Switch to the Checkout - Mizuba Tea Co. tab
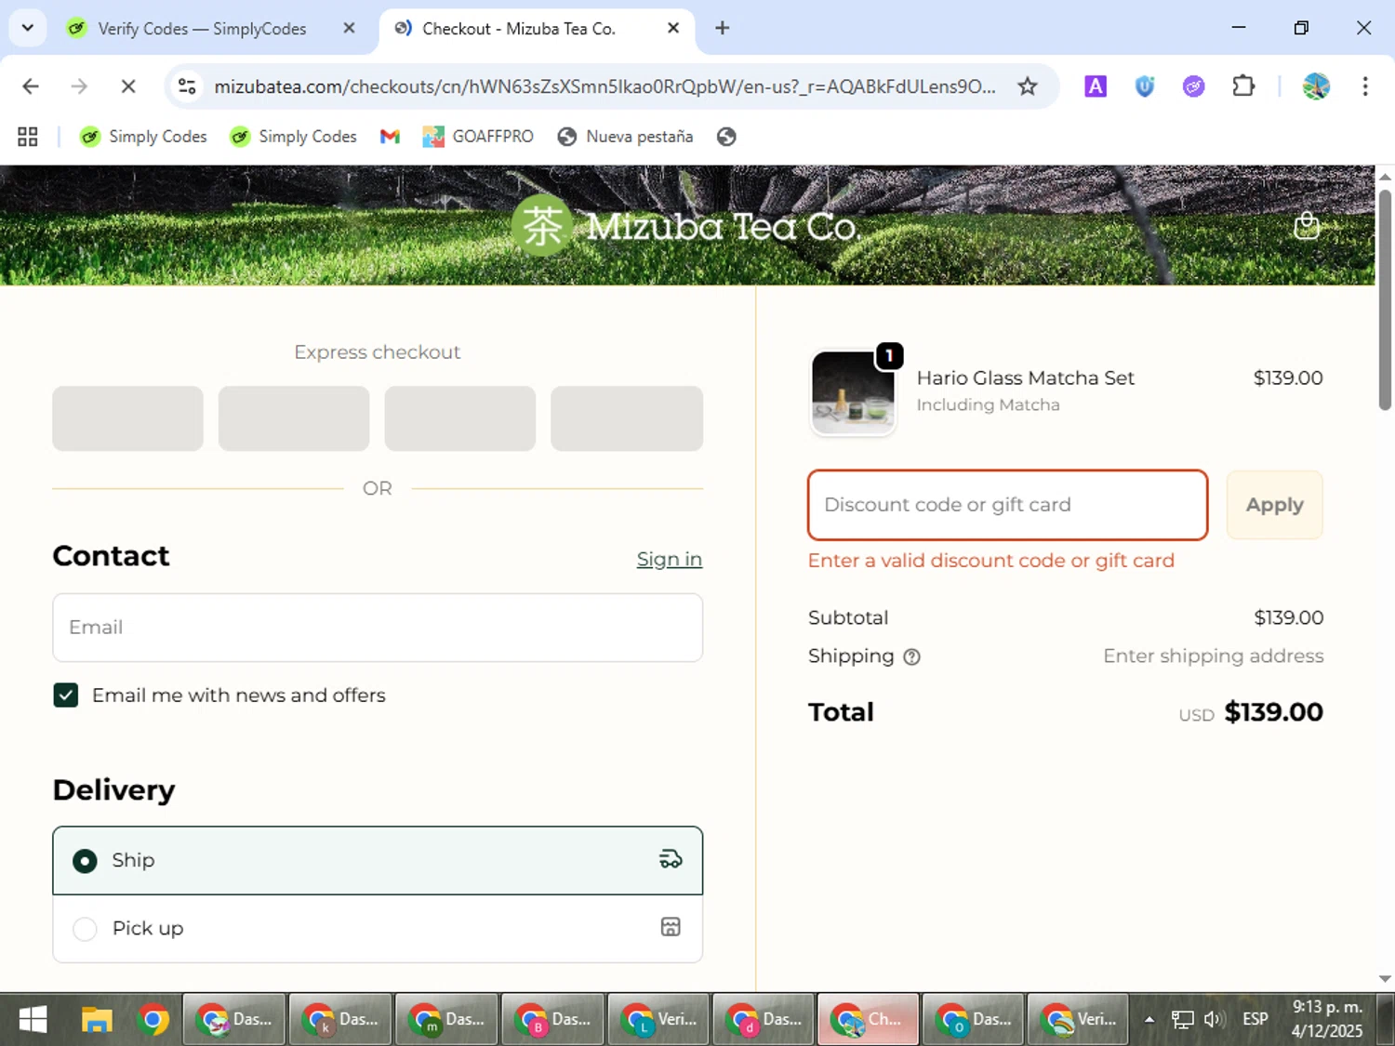The width and height of the screenshot is (1395, 1046). click(x=538, y=29)
